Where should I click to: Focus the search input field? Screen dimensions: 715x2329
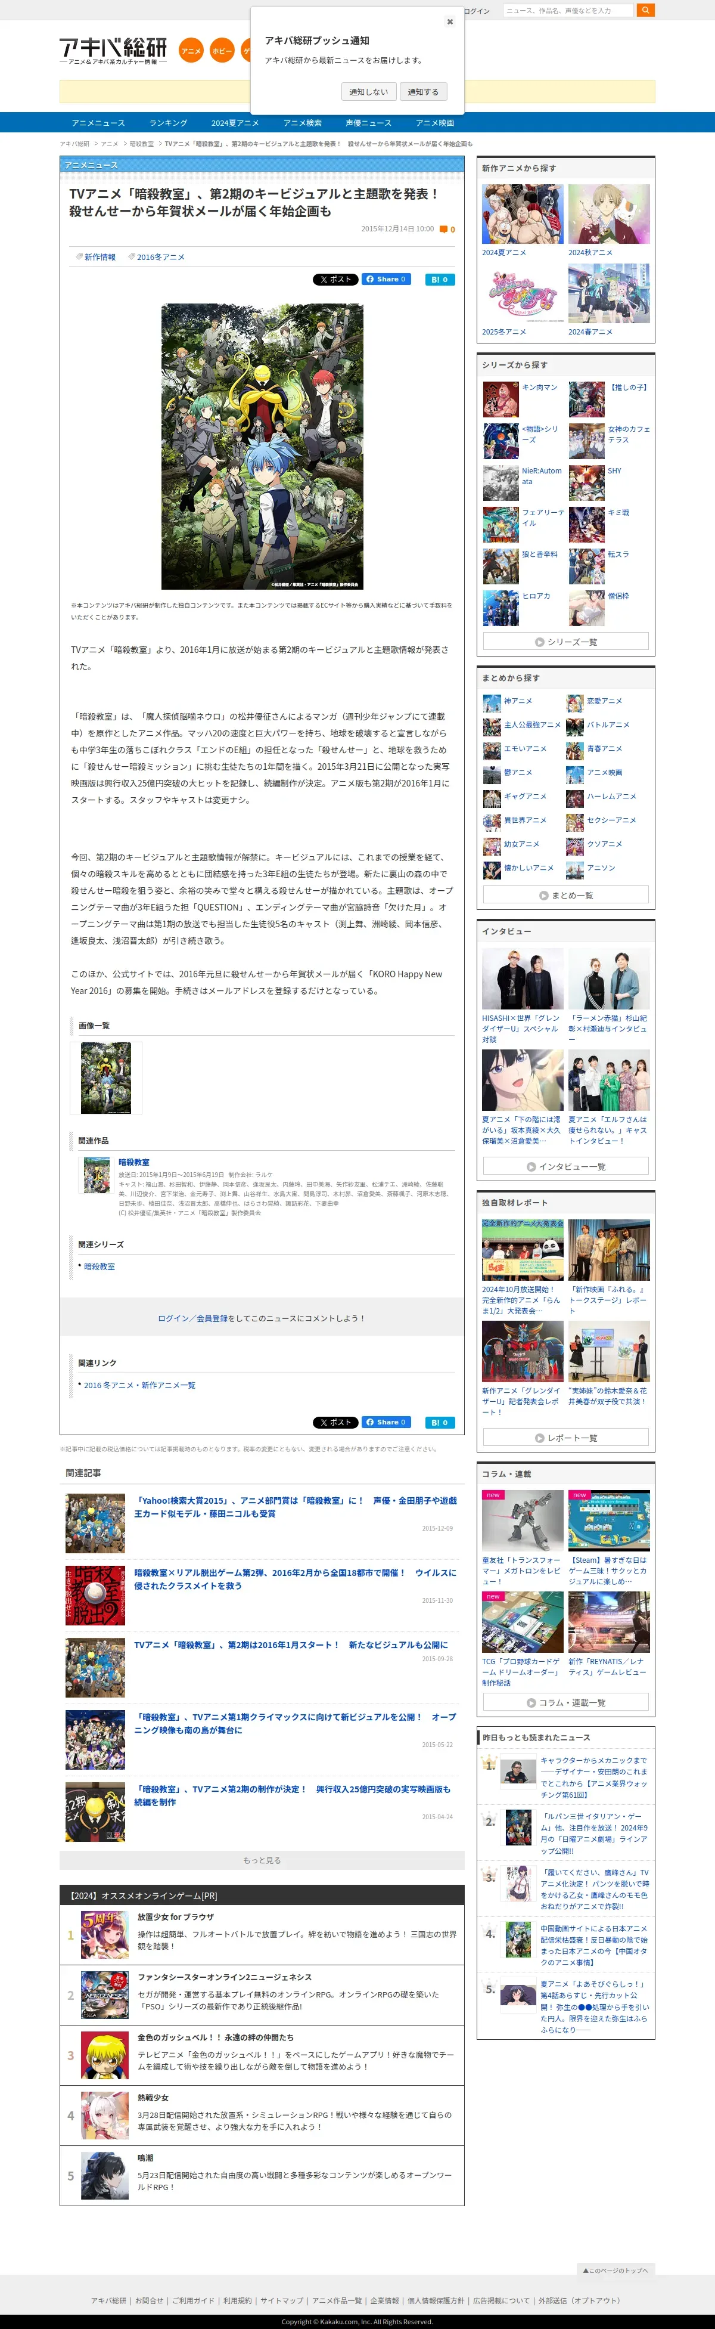(568, 10)
